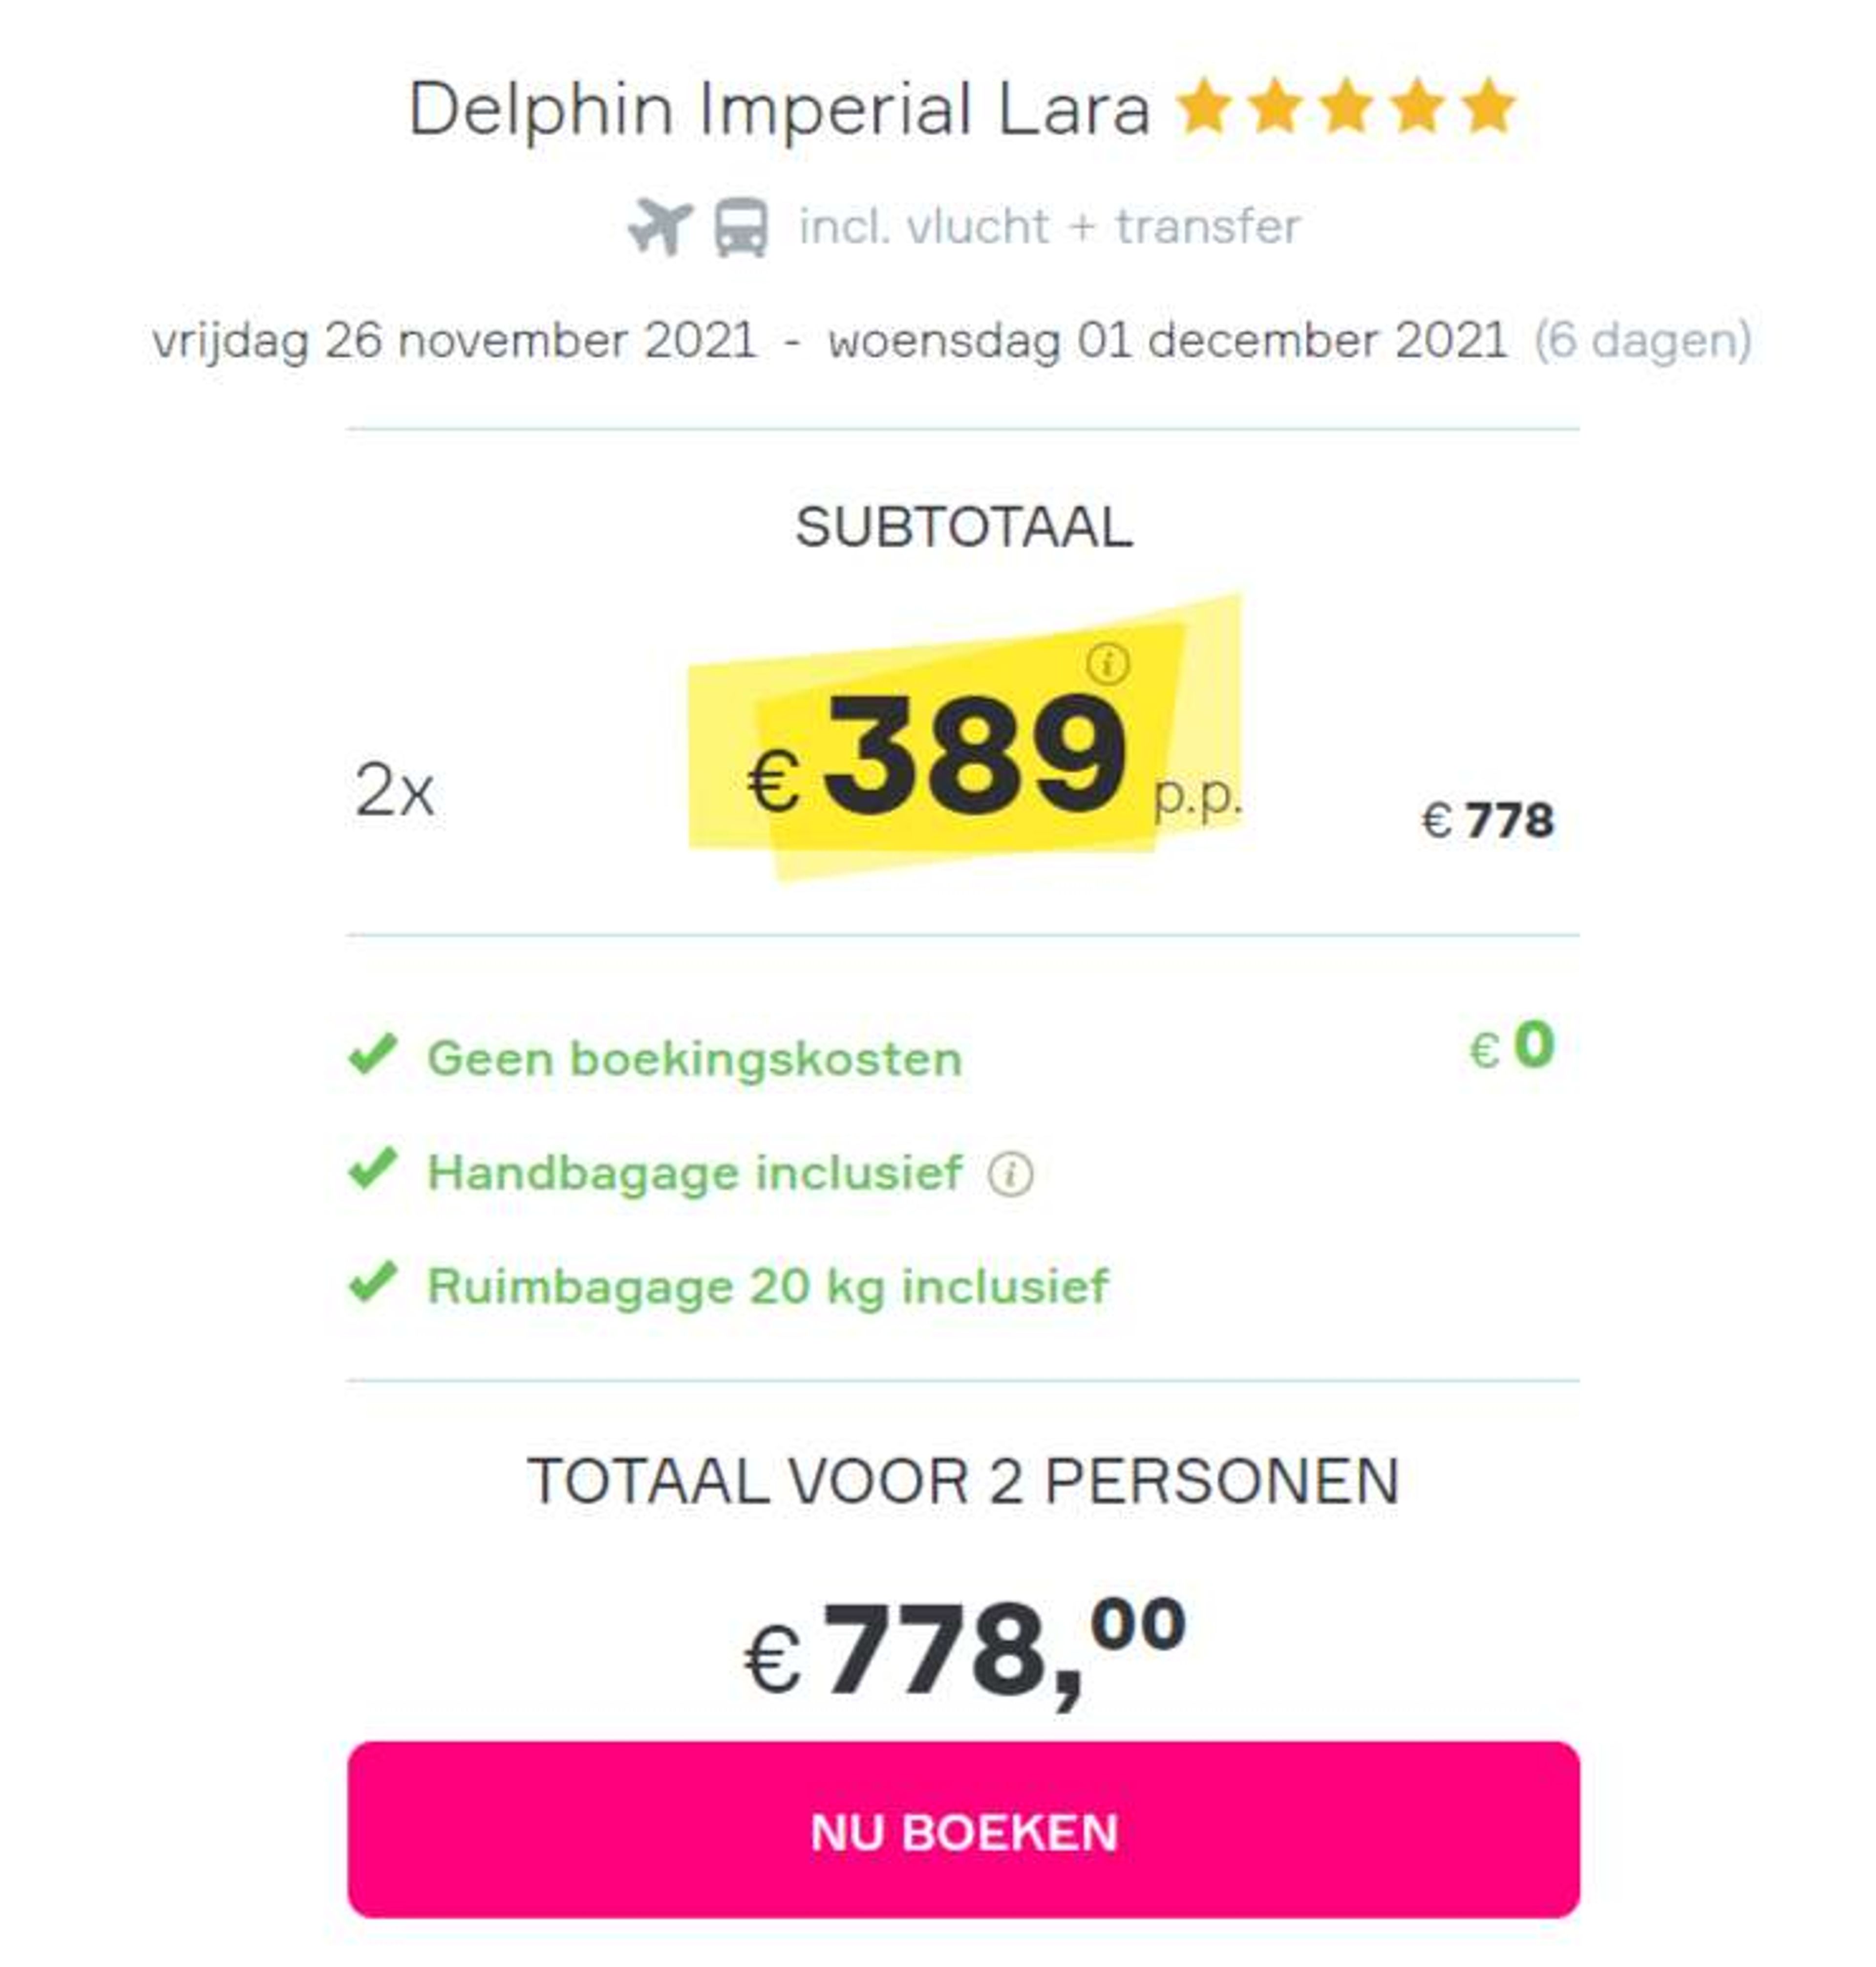Click the green checkmark beside Geen boekingskosten
Image resolution: width=1876 pixels, height=1967 pixels.
(373, 1054)
